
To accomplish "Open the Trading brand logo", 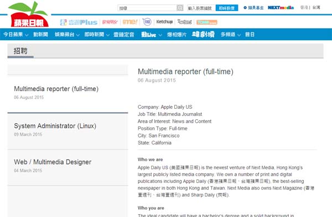I will pos(184,22).
